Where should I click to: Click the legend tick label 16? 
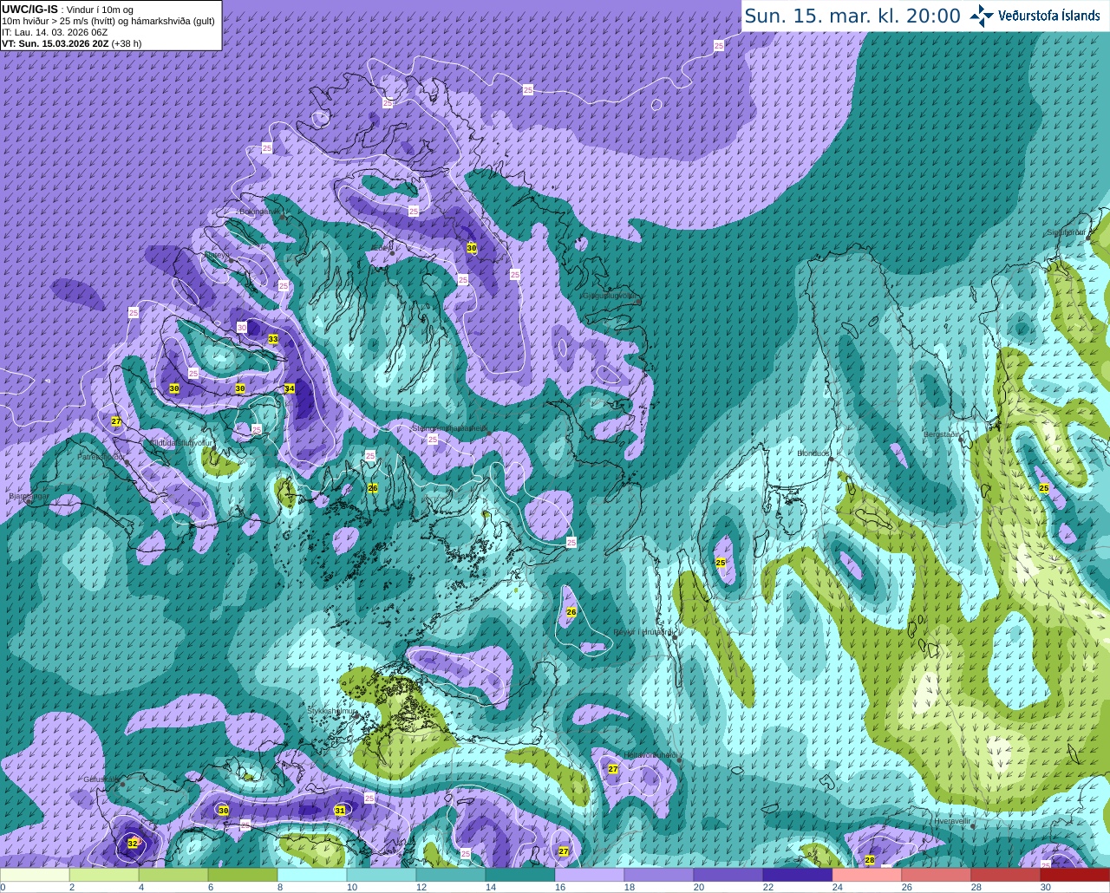point(559,887)
